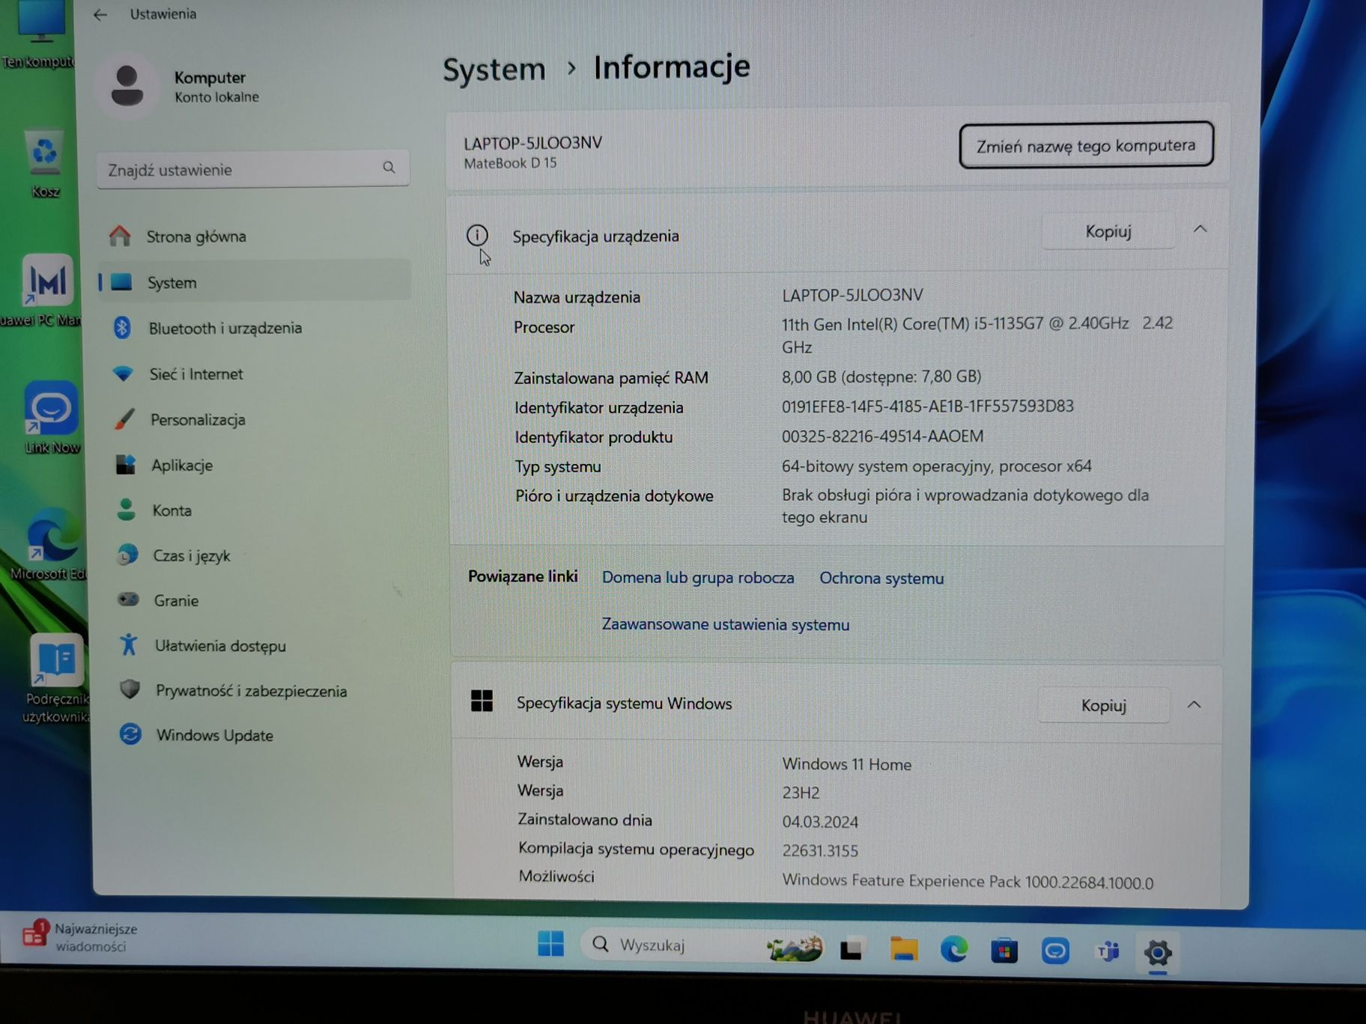
Task: Open Task View on the taskbar
Action: (852, 949)
